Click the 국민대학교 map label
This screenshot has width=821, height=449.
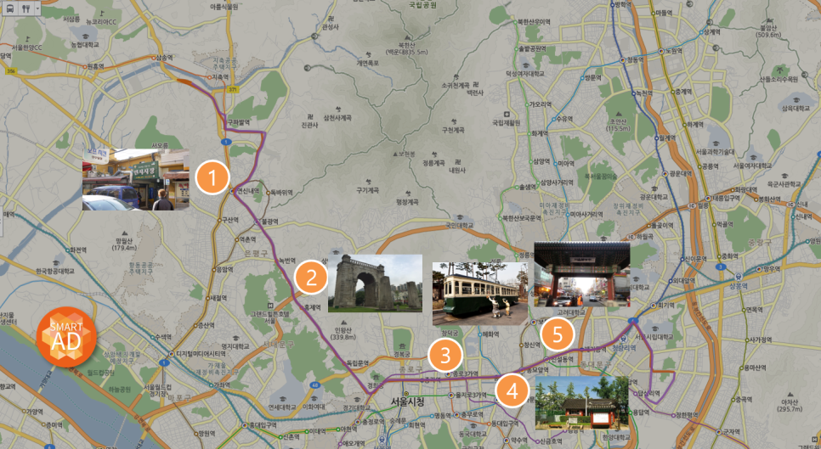pyautogui.click(x=459, y=225)
